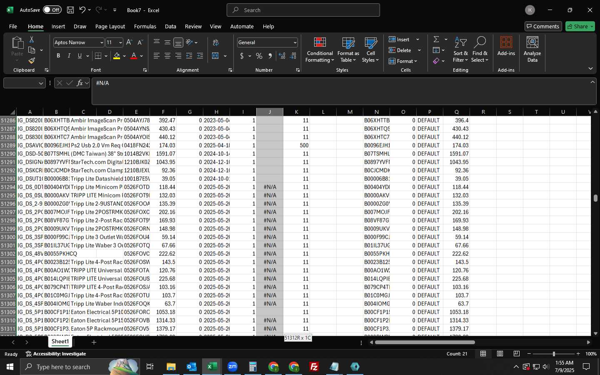Viewport: 600px width, 375px height.
Task: Open the General number format dropdown
Action: point(295,42)
